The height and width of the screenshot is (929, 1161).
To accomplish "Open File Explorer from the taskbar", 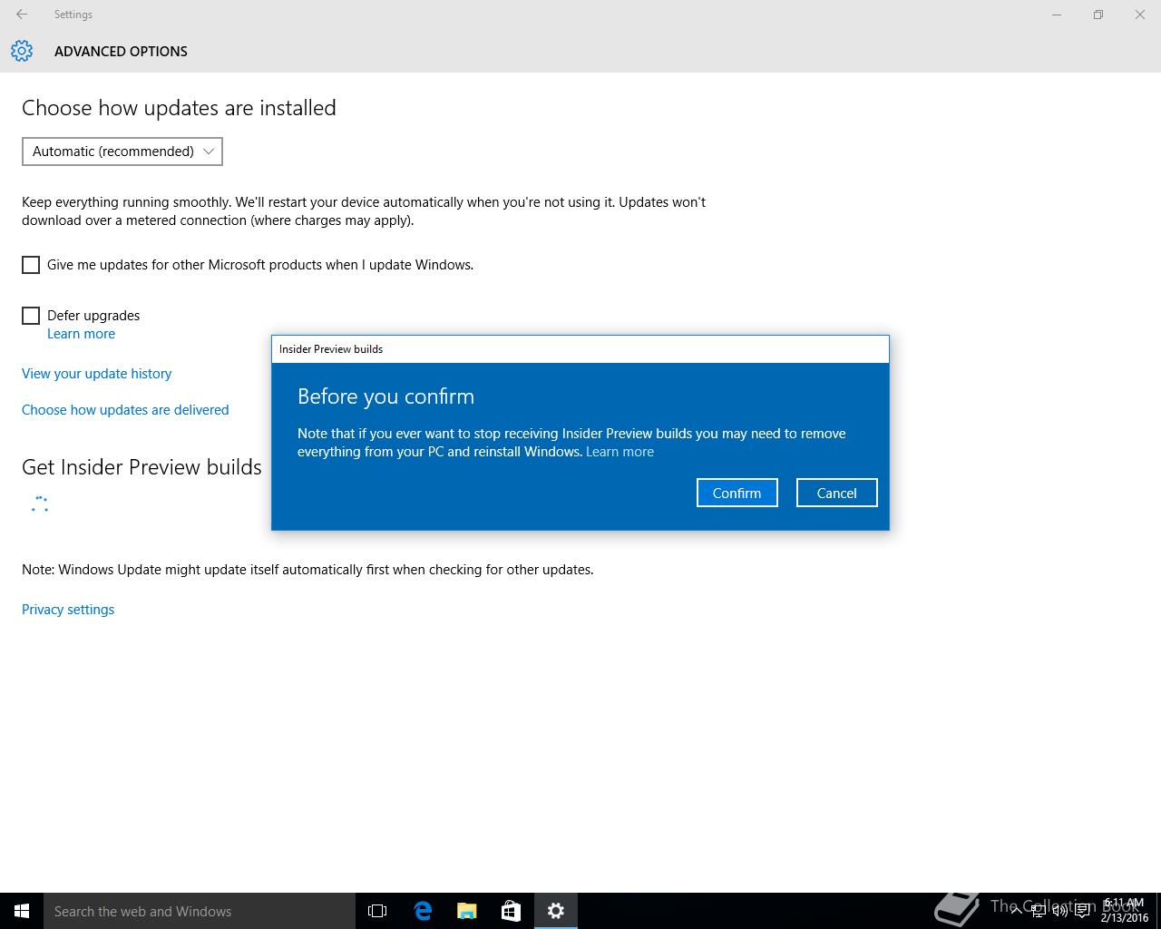I will coord(467,911).
